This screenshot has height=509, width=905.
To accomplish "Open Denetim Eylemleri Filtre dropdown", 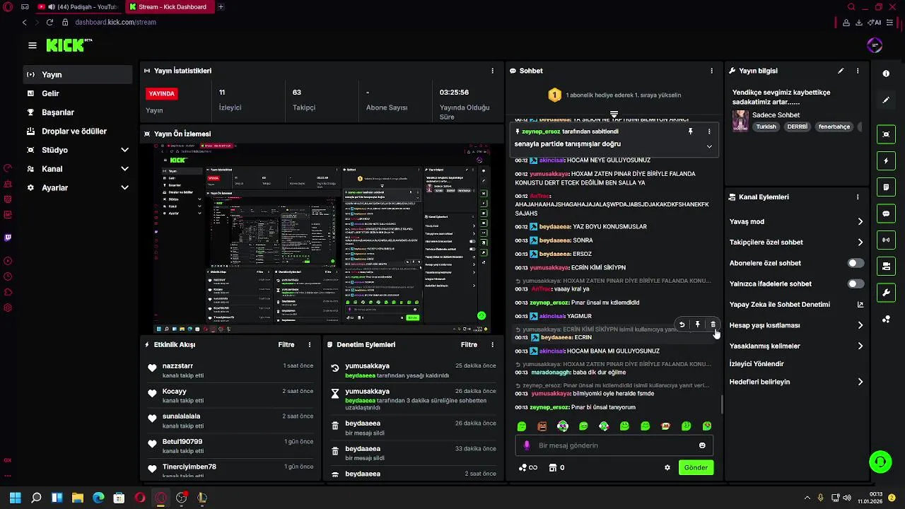I will [x=469, y=345].
